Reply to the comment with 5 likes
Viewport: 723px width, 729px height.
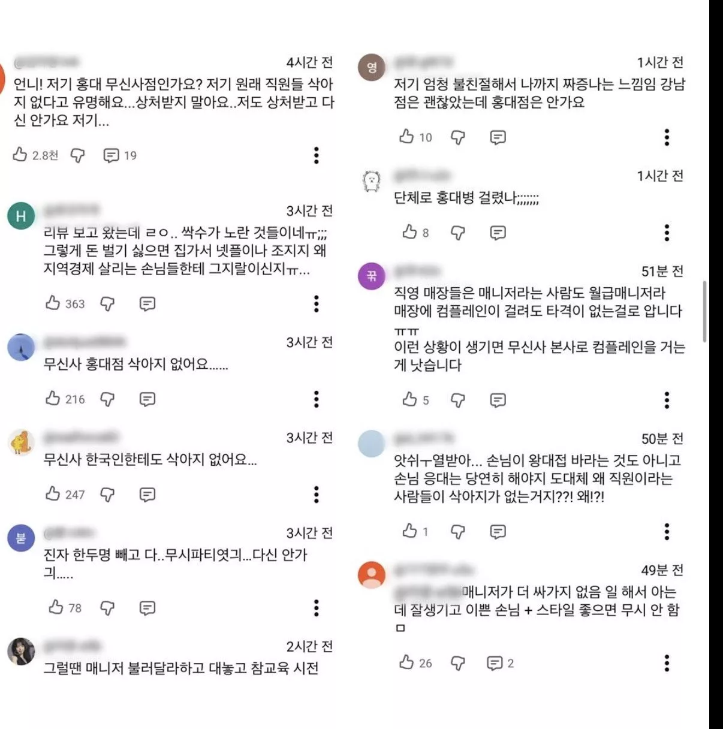[x=498, y=400]
